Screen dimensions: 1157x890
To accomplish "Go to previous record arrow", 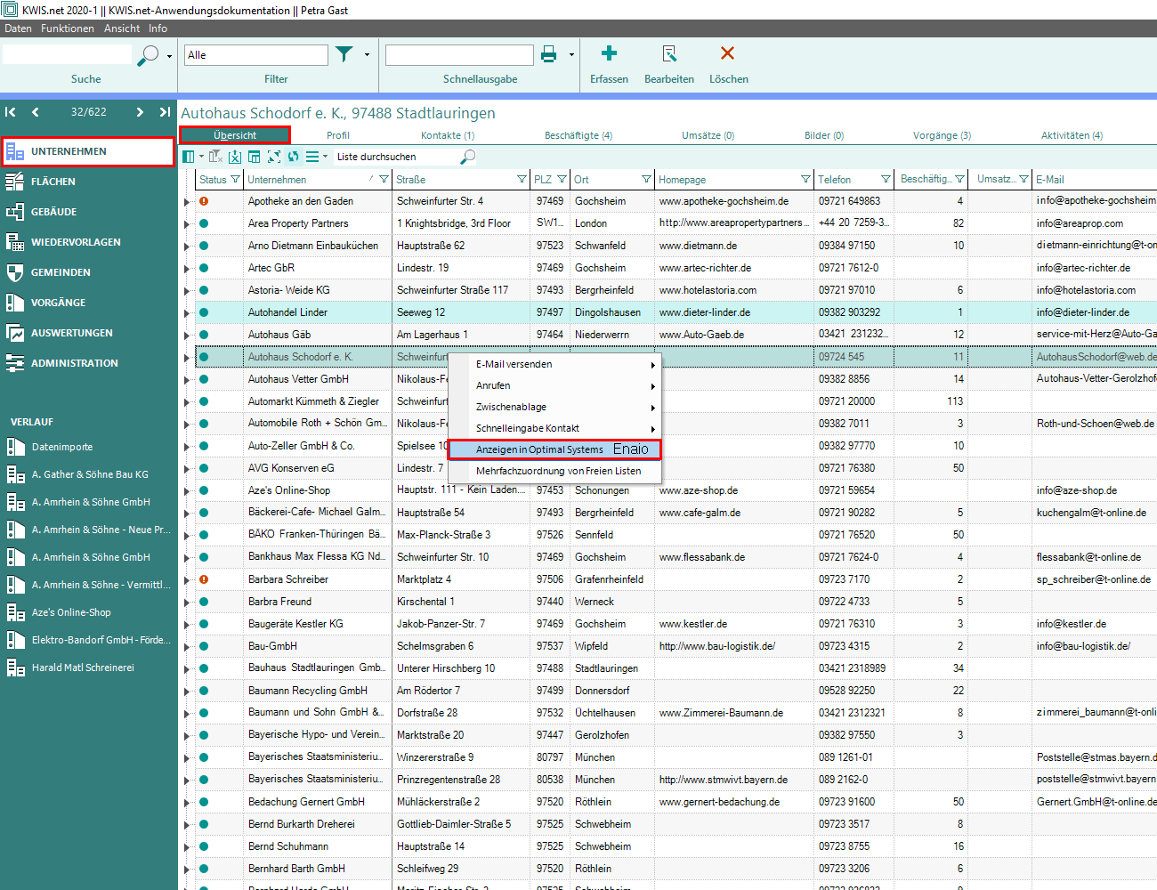I will 36,112.
